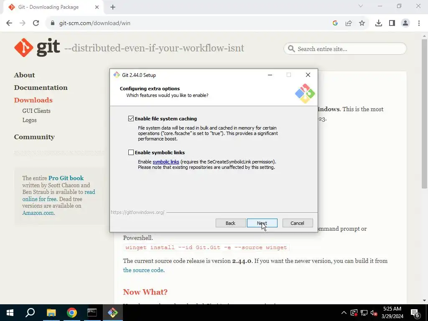This screenshot has height=321, width=428.
Task: Click Back in Git Setup
Action: [x=231, y=223]
